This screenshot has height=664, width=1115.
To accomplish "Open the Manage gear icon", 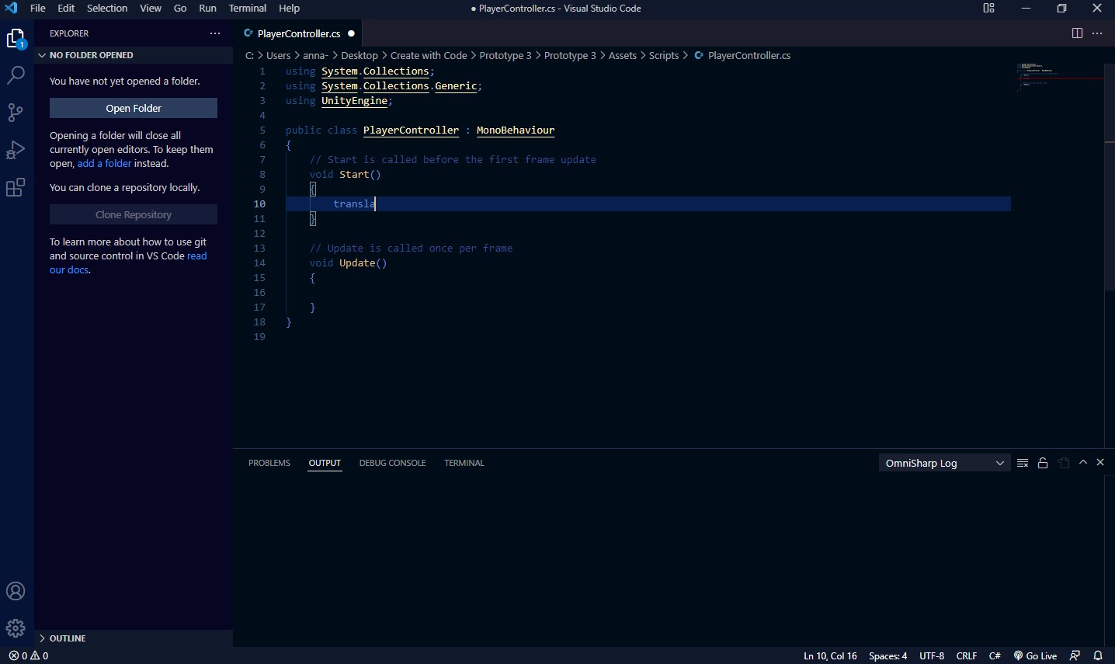I will click(x=16, y=627).
